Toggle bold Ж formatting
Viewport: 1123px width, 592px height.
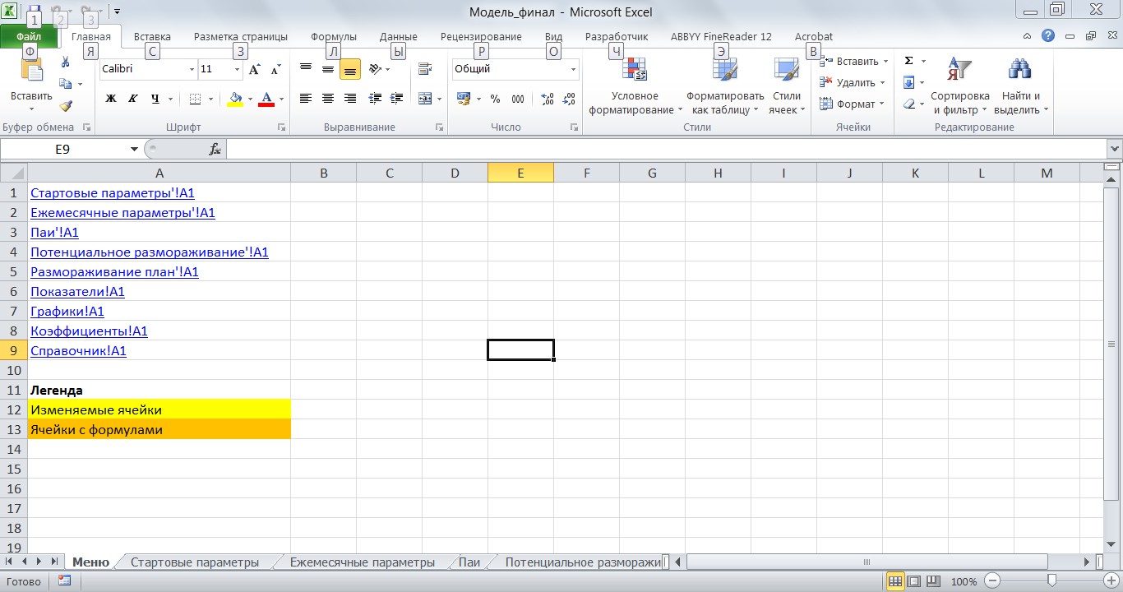[112, 99]
